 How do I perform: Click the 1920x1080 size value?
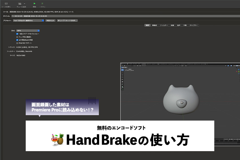pos(21,56)
